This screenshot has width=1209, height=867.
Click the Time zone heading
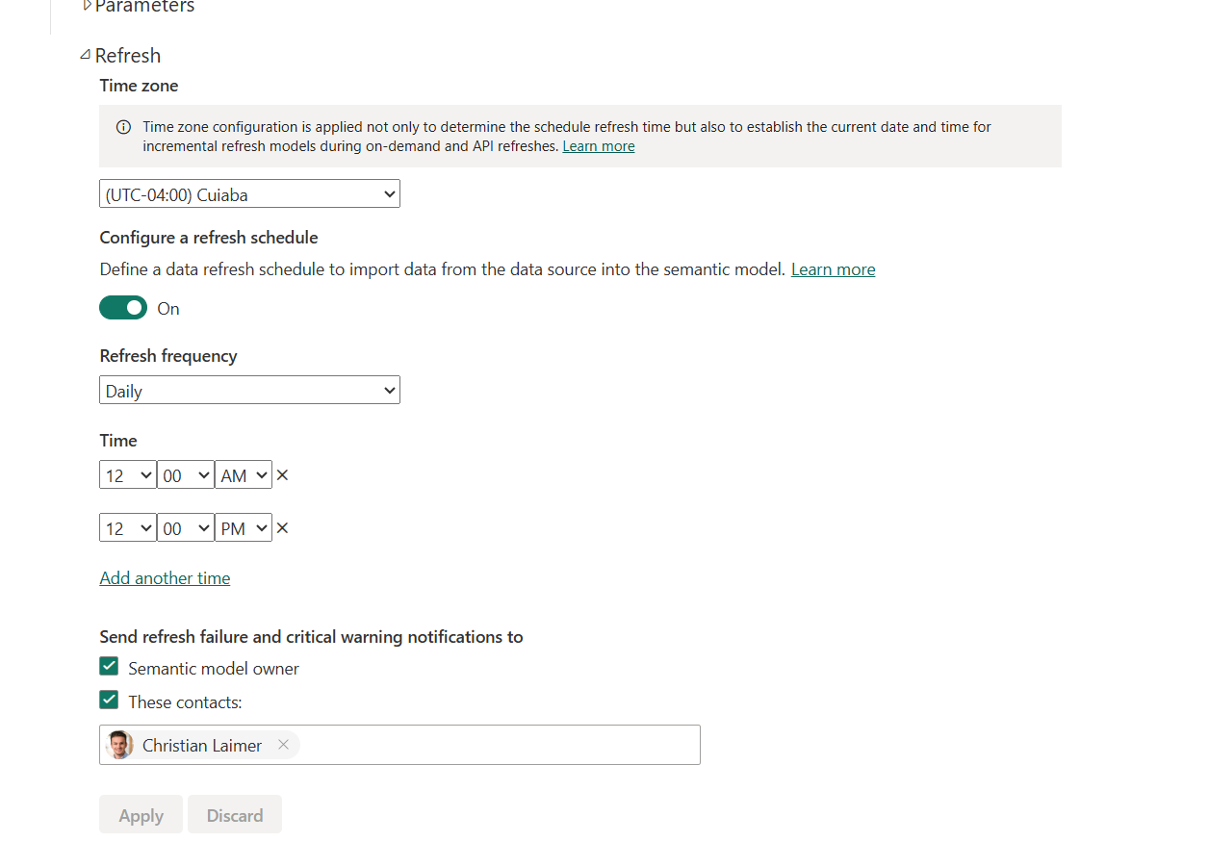(139, 86)
